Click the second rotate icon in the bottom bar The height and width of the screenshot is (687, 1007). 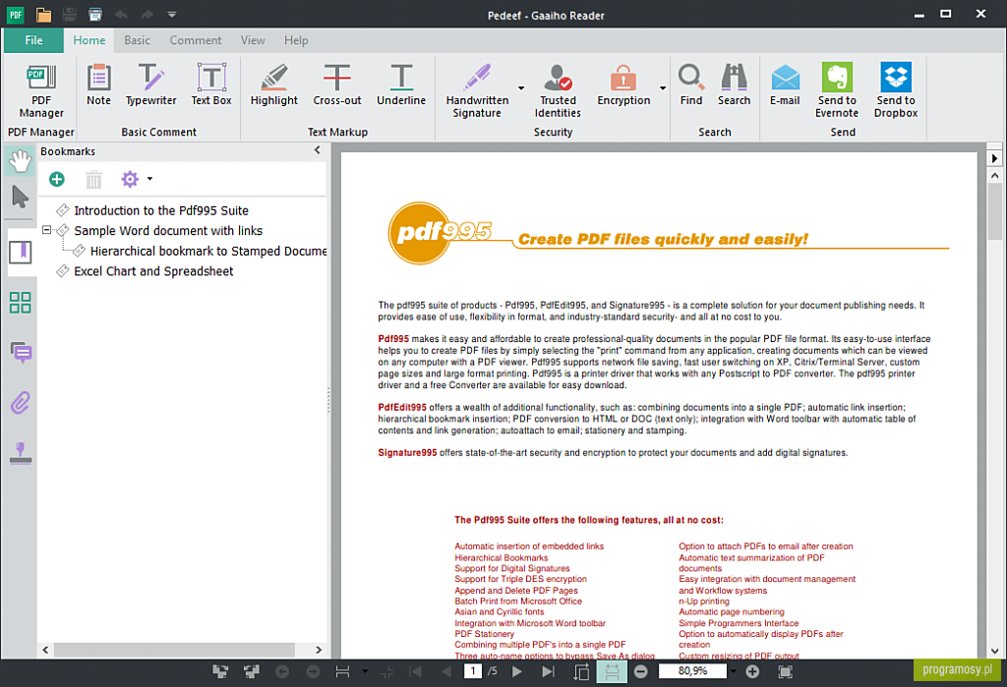pos(251,671)
